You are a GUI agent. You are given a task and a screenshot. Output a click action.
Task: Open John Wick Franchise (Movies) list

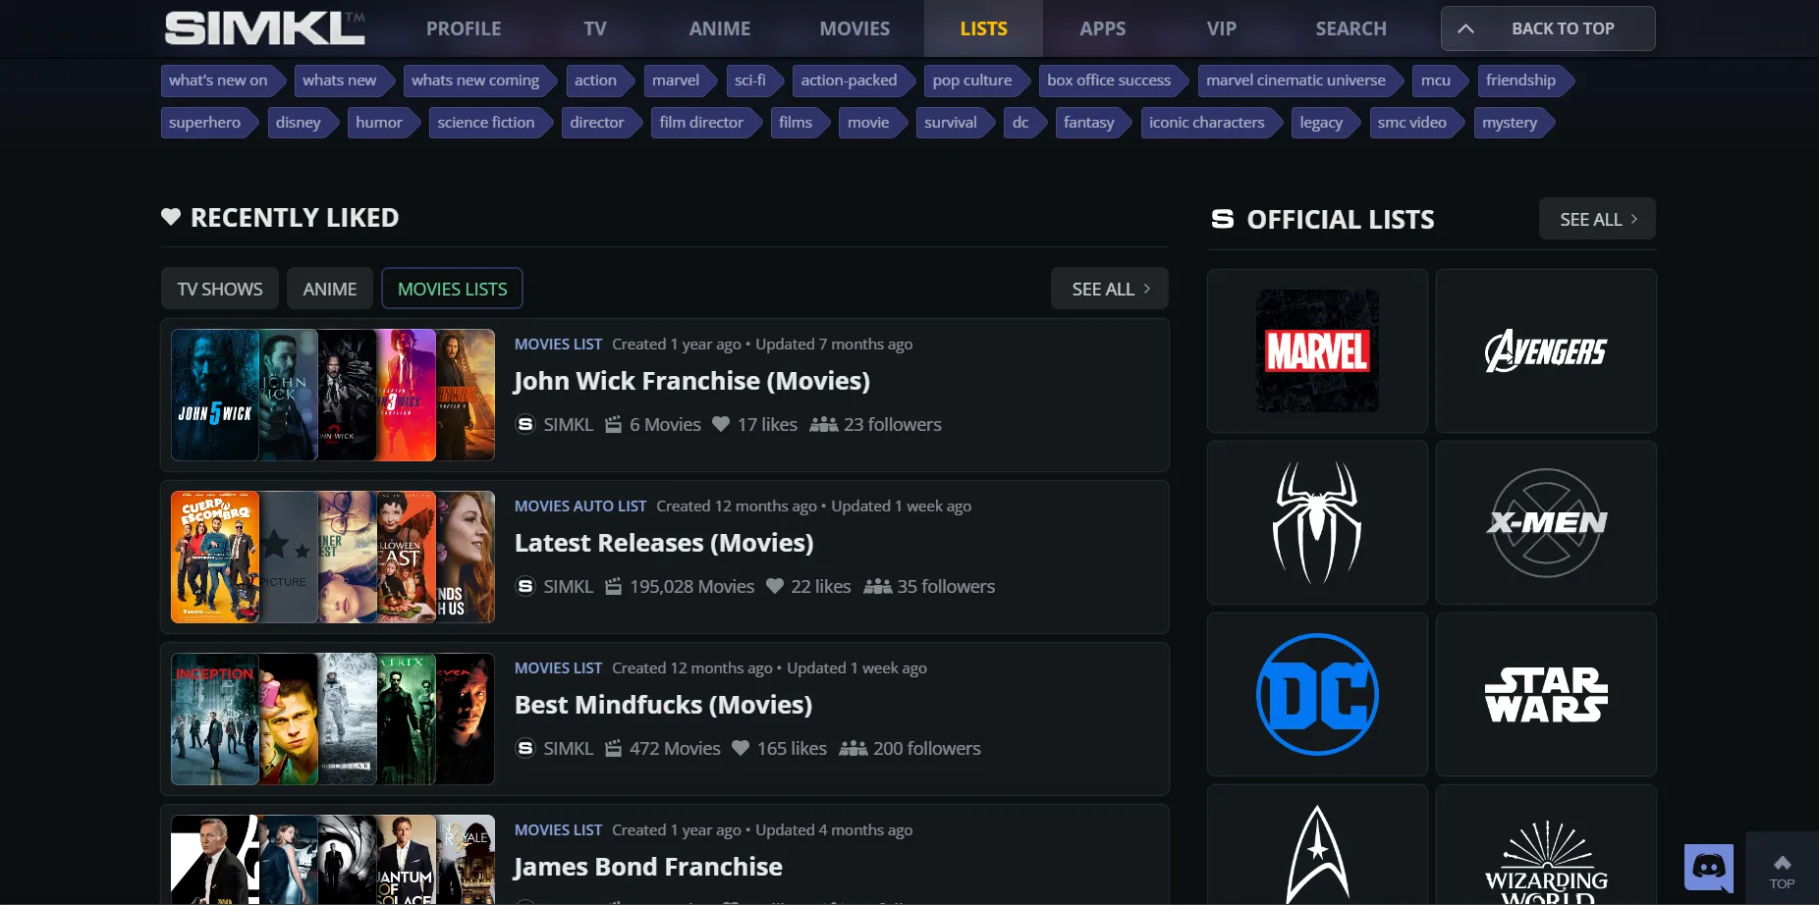(x=691, y=381)
